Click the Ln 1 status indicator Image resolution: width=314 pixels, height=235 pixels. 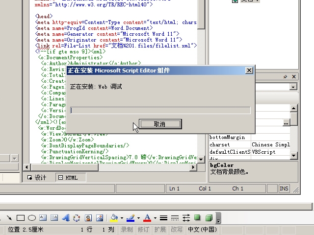pos(174,188)
